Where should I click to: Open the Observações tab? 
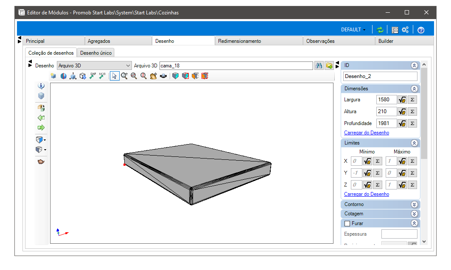click(x=339, y=41)
